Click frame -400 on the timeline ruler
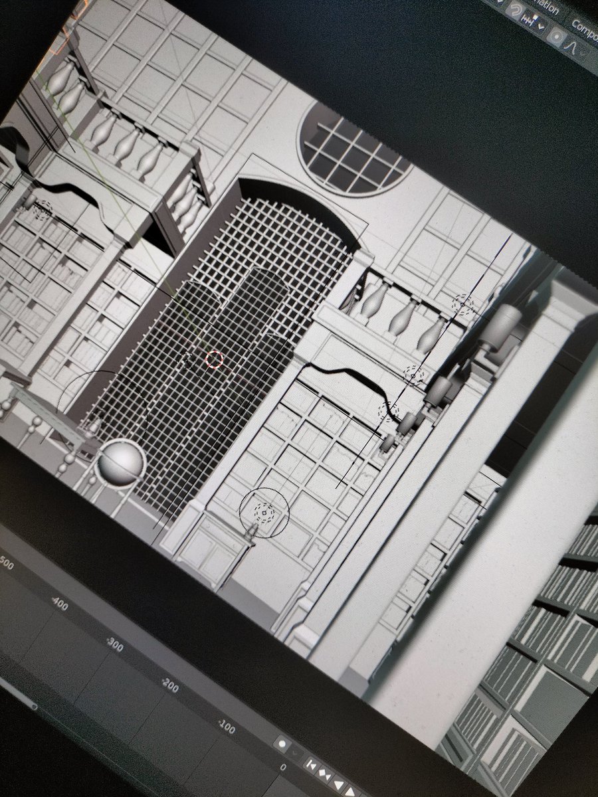This screenshot has width=598, height=797. coord(60,604)
